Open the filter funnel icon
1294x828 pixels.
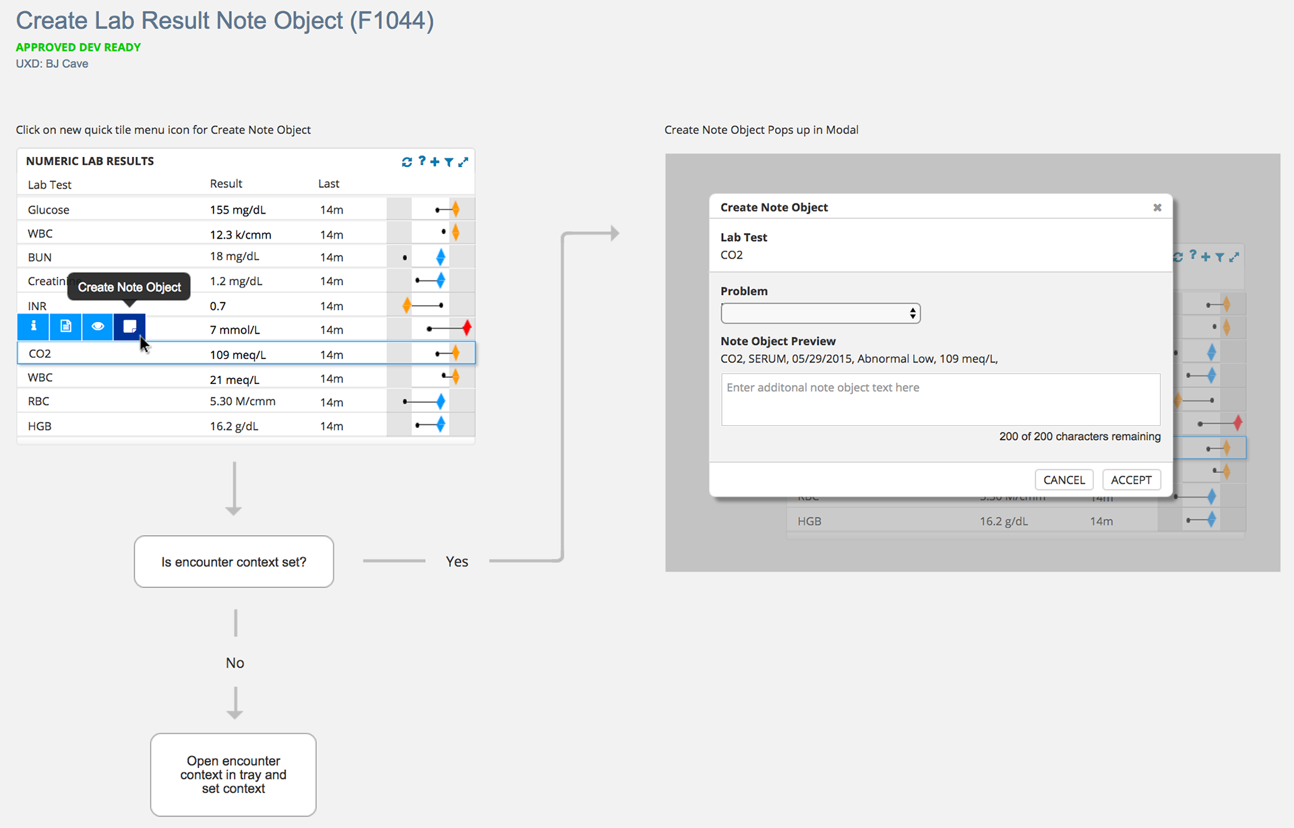coord(449,162)
